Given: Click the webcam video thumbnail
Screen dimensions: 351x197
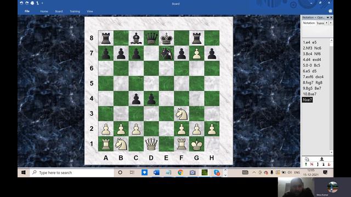Looking at the screenshot, I should tap(296, 187).
